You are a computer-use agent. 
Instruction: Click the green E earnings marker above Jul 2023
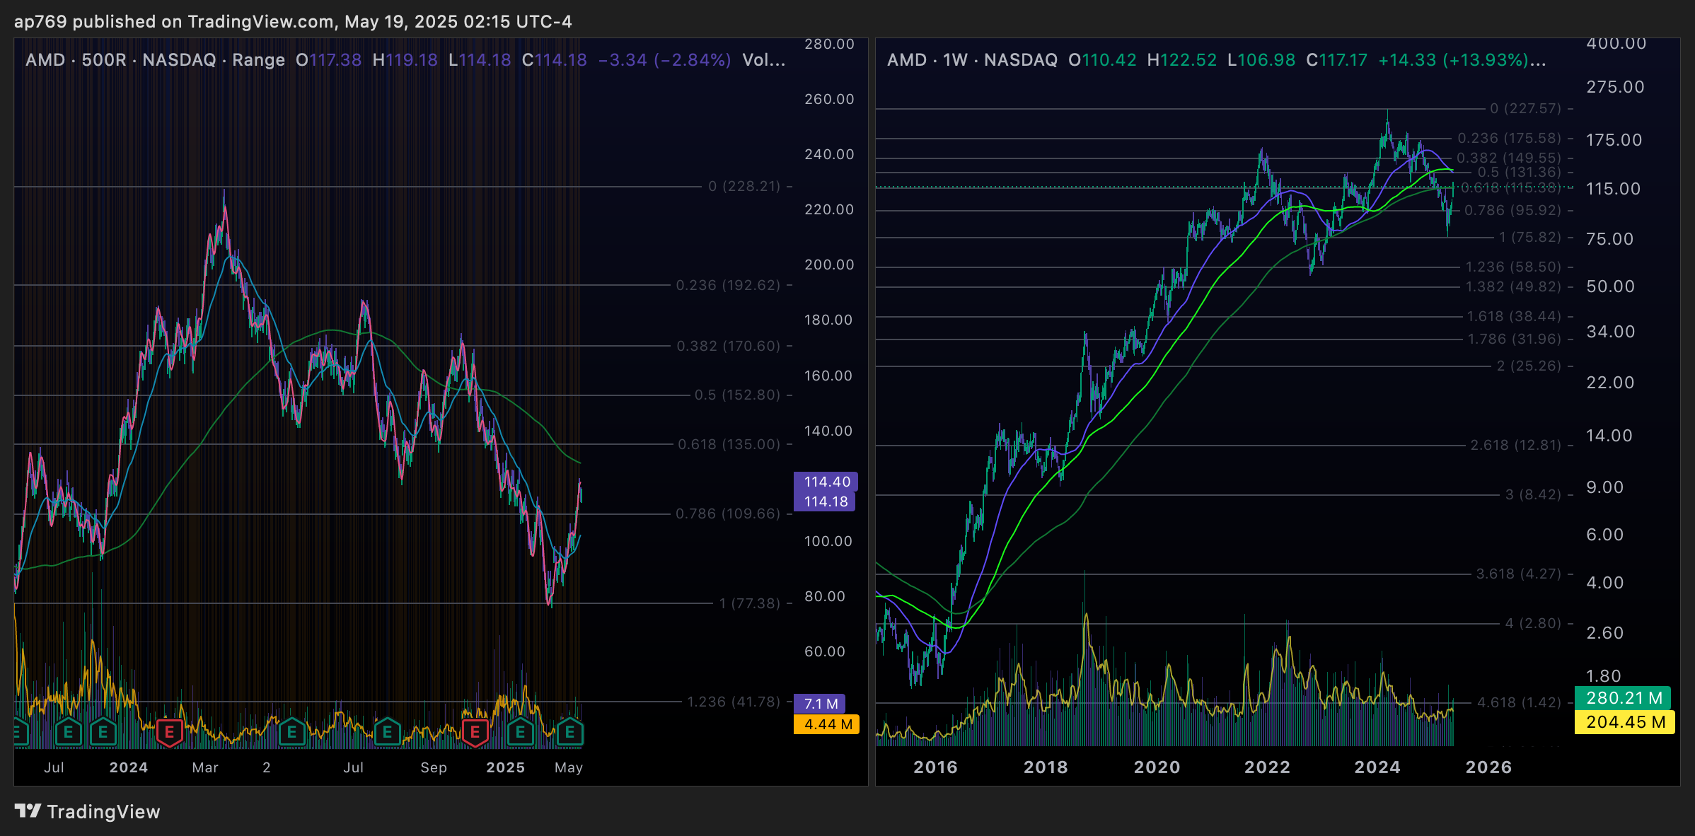[x=69, y=733]
